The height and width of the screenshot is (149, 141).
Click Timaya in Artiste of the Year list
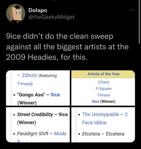[x=104, y=95]
